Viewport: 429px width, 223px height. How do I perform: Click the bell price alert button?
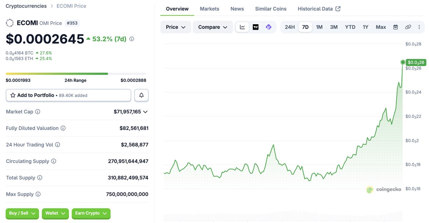(141, 95)
